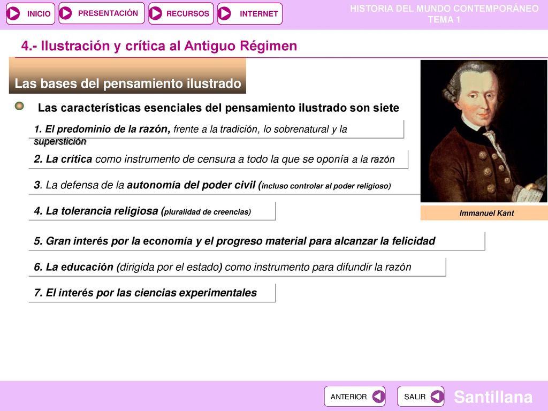The height and width of the screenshot is (411, 548).
Task: Click the play arrow icon beside RECURSOS
Action: pyautogui.click(x=156, y=13)
